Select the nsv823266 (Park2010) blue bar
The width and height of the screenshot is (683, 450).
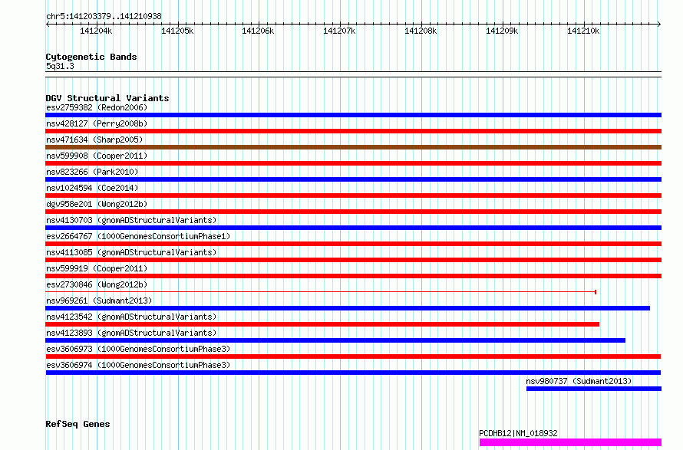pos(353,179)
